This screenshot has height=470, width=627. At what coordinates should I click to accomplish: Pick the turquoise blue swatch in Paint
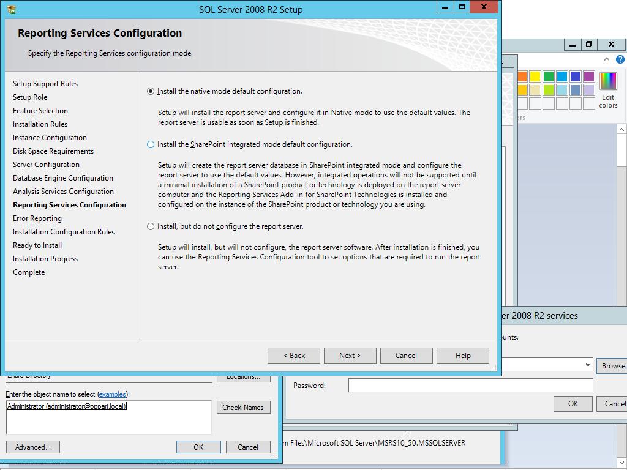pyautogui.click(x=562, y=76)
